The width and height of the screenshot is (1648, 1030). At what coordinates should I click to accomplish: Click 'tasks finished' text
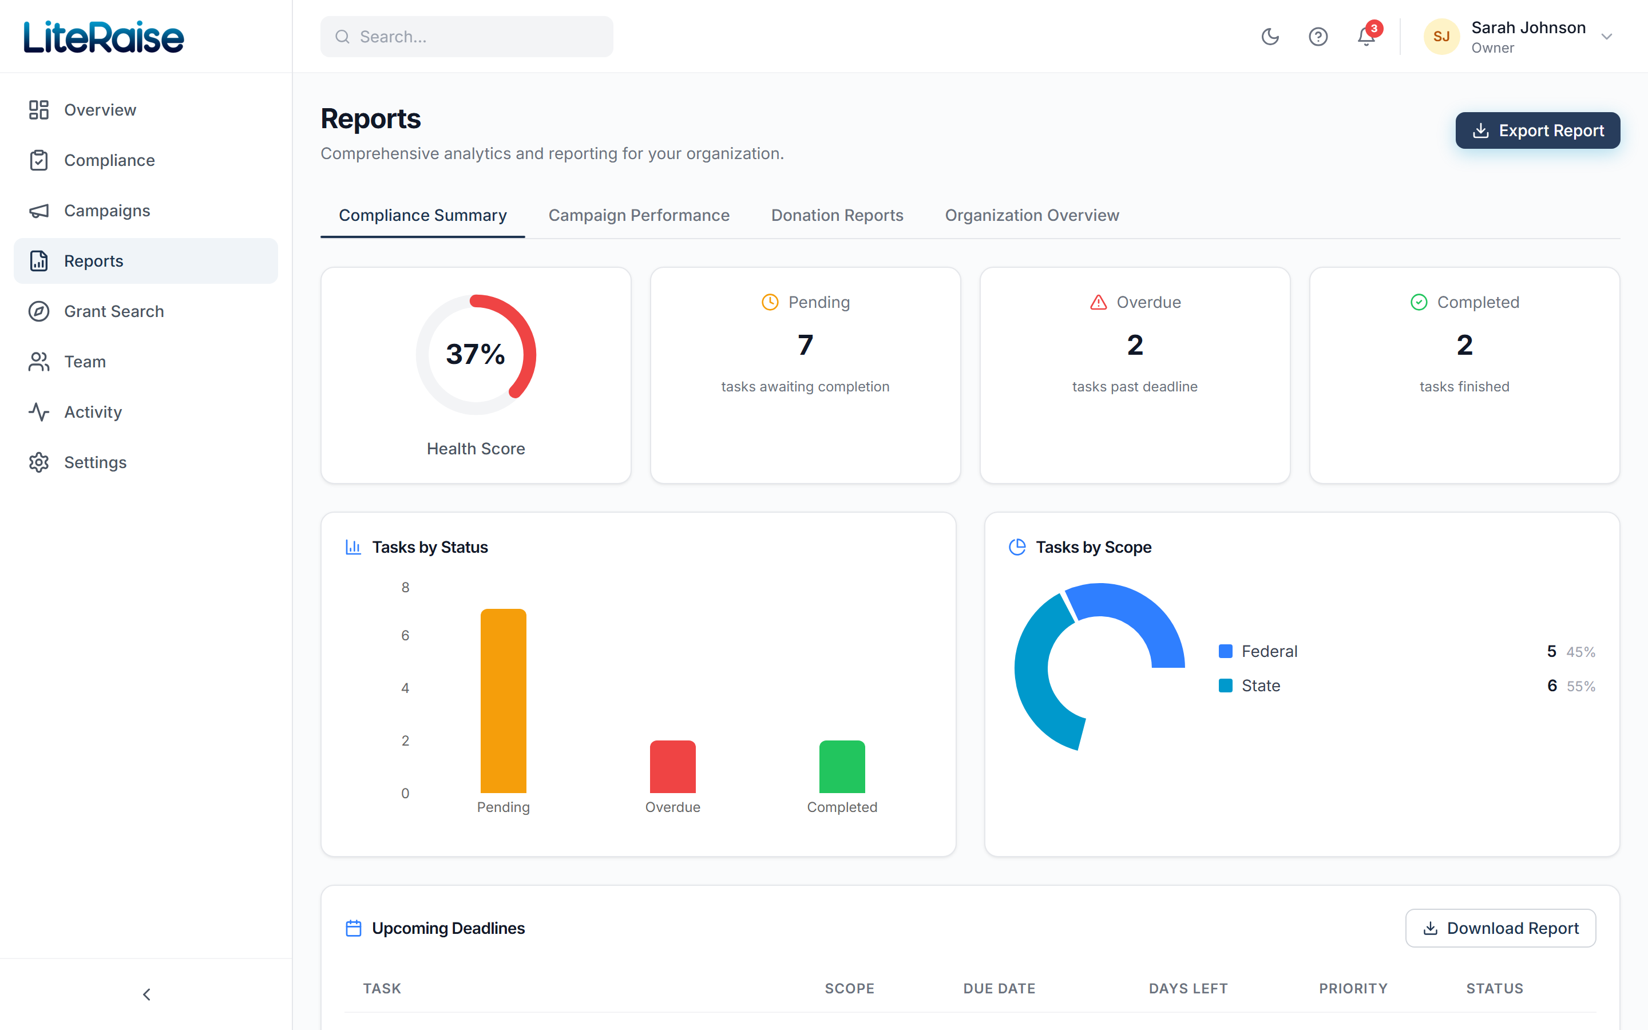click(1464, 386)
